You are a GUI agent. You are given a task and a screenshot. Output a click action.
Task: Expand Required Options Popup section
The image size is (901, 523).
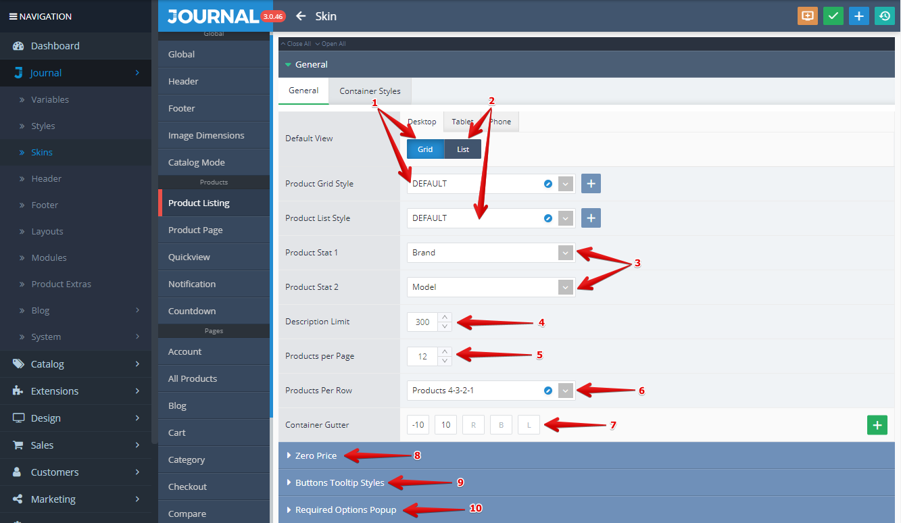[x=587, y=509]
